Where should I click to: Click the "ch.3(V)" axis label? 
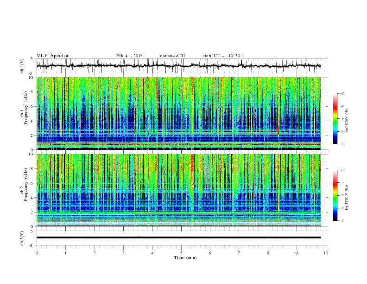pyautogui.click(x=22, y=238)
